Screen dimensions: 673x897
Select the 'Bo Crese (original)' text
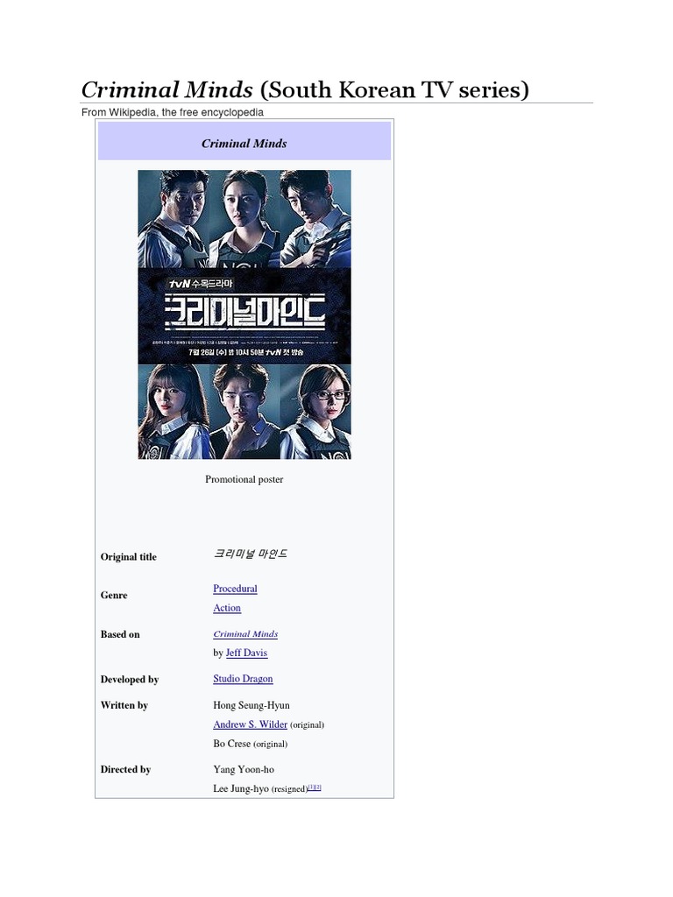coord(250,744)
